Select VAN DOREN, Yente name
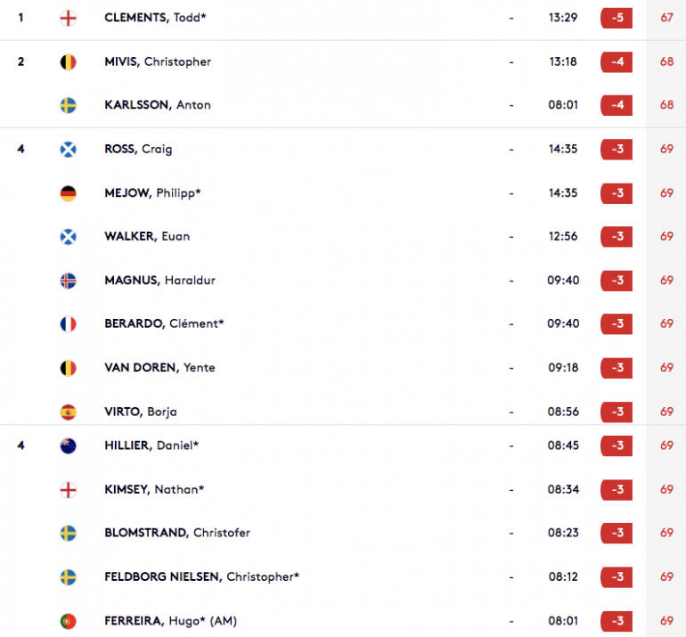The image size is (686, 637). click(x=159, y=367)
